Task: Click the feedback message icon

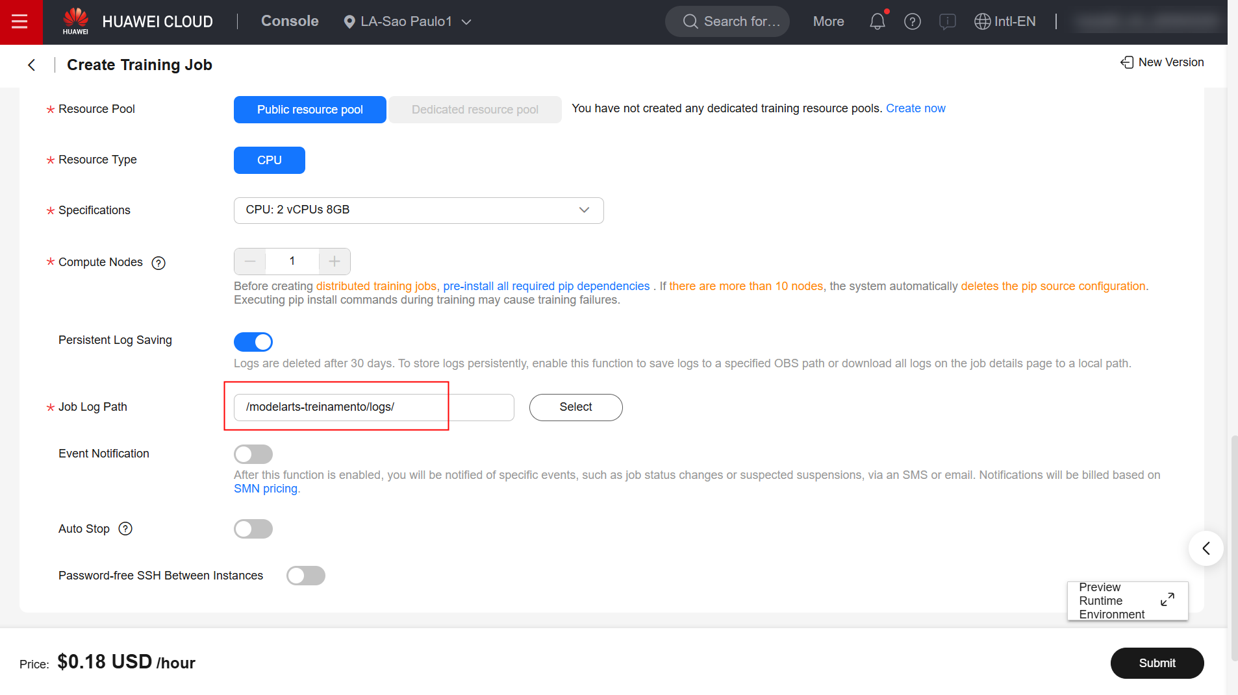Action: coord(947,21)
